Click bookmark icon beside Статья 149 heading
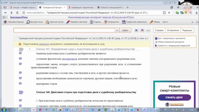Image resolution: width=199 pixels, height=112 pixels. pyautogui.click(x=21, y=92)
